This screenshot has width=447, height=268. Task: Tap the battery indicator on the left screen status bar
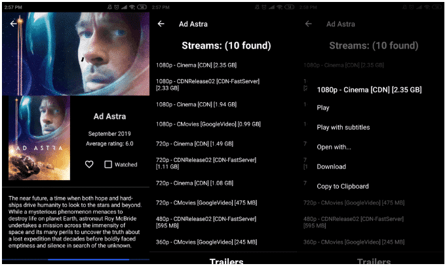pos(142,7)
